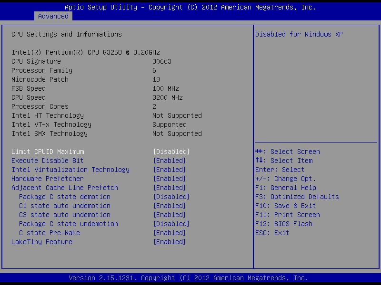Click the Aptio Setup Utility title text
Viewport: 381px width, 285px height.
[190, 7]
